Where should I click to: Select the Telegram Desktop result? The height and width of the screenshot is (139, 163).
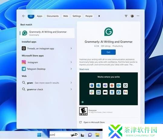(47, 69)
